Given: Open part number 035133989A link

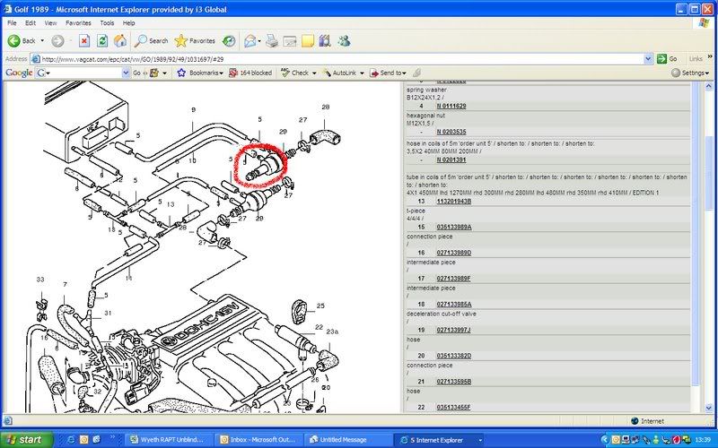Looking at the screenshot, I should pyautogui.click(x=454, y=227).
